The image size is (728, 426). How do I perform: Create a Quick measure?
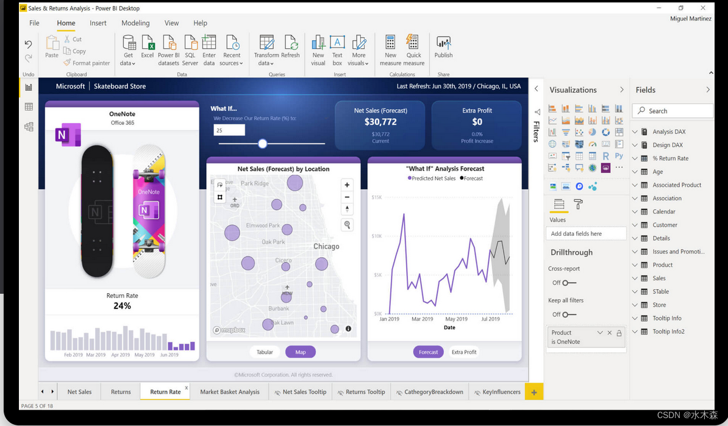(x=413, y=50)
